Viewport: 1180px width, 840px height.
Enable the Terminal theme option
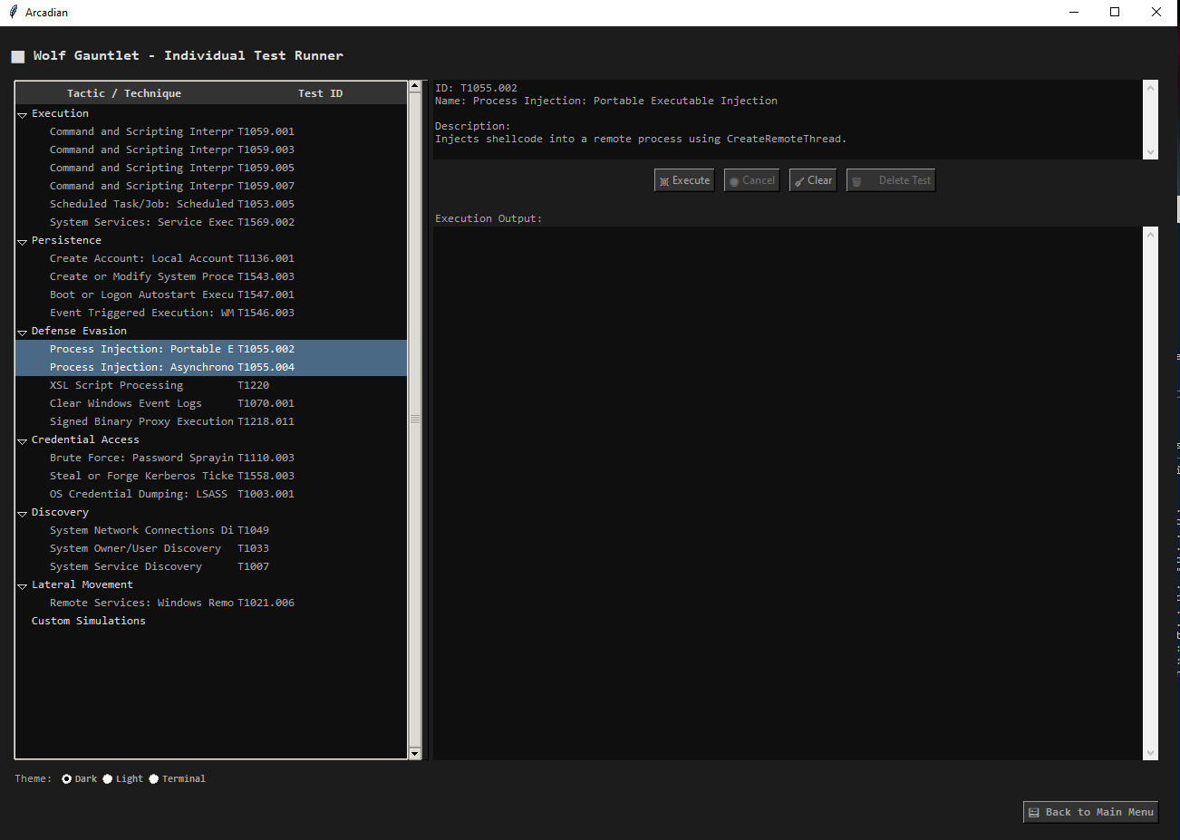154,778
